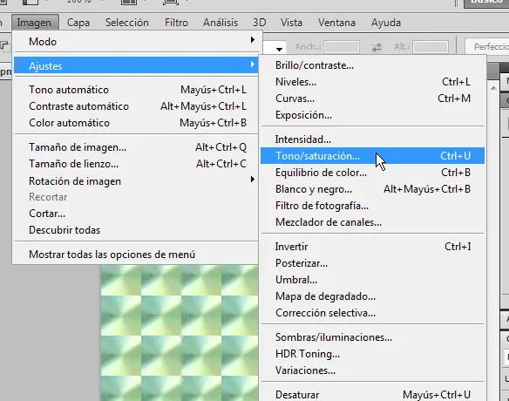509x401 pixels.
Task: Open Corrección selectiva adjustment
Action: pos(372,313)
